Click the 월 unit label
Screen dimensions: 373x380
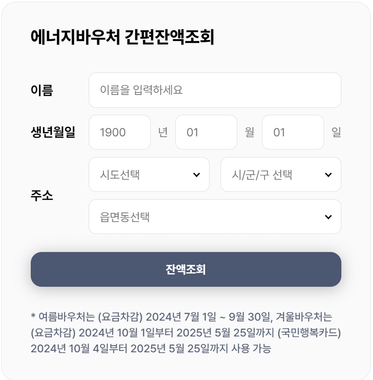(250, 132)
